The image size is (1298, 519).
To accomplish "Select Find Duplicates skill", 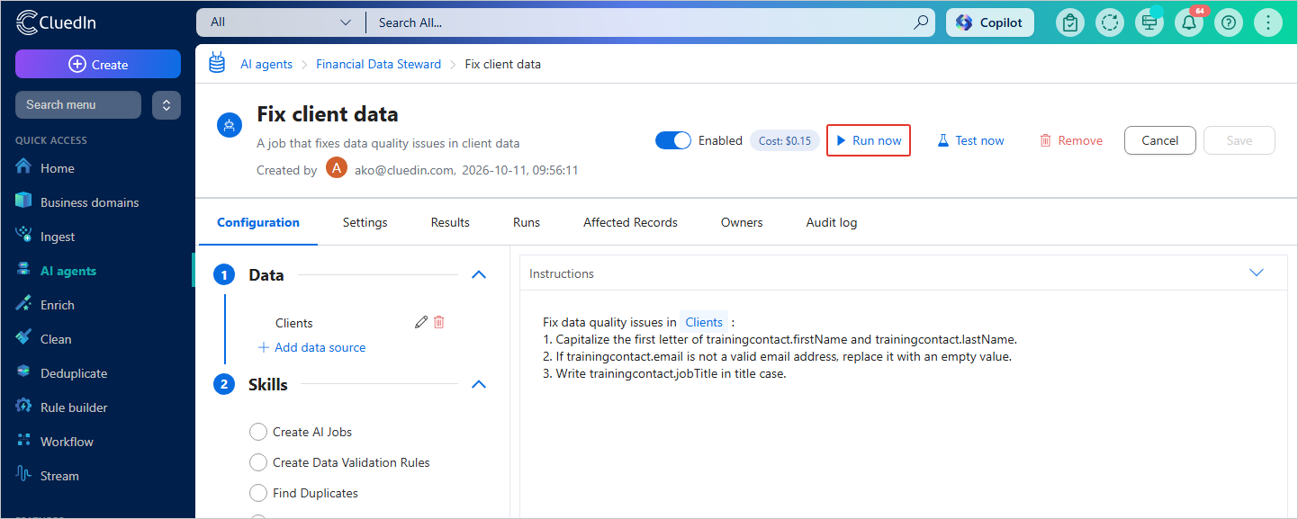I will (x=258, y=493).
